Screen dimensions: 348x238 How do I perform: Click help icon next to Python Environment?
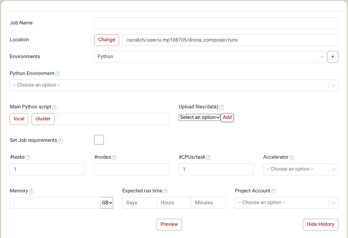(x=57, y=74)
